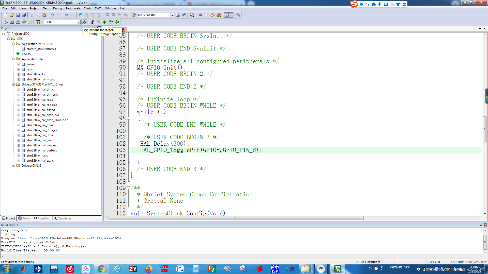488x274 pixels.
Task: Open the Peripherals menu
Action: click(73, 8)
